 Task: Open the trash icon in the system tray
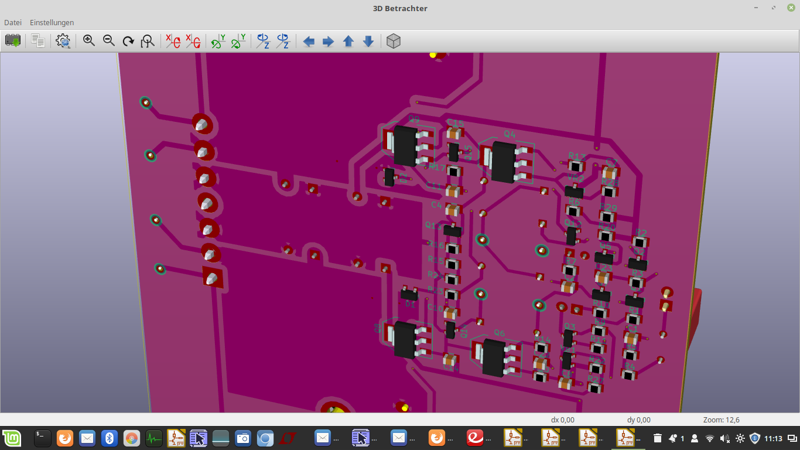[658, 438]
